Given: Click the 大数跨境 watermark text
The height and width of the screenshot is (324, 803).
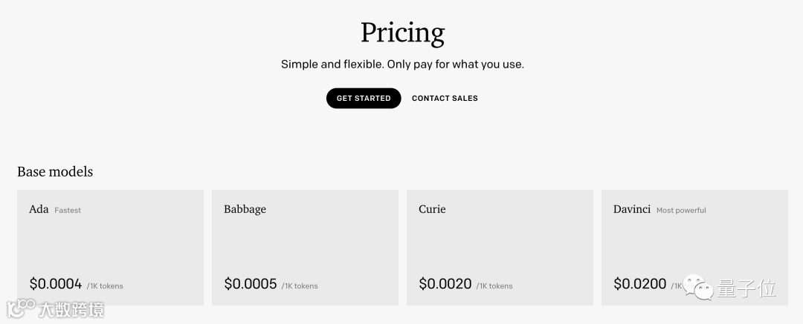Looking at the screenshot, I should (72, 308).
